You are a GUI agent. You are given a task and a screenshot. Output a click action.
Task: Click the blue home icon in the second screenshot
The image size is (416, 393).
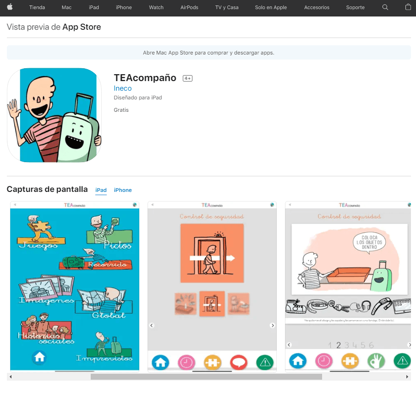pyautogui.click(x=160, y=362)
